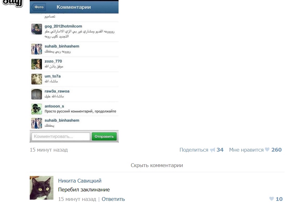This screenshot has height=205, width=288.
Task: Focus the Комментировать input field
Action: (61, 136)
